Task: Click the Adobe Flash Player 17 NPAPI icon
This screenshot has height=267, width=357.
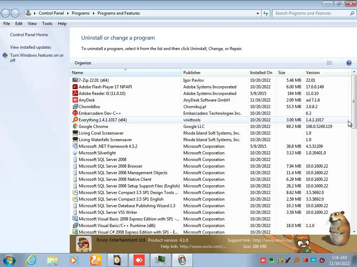Action: click(x=75, y=87)
